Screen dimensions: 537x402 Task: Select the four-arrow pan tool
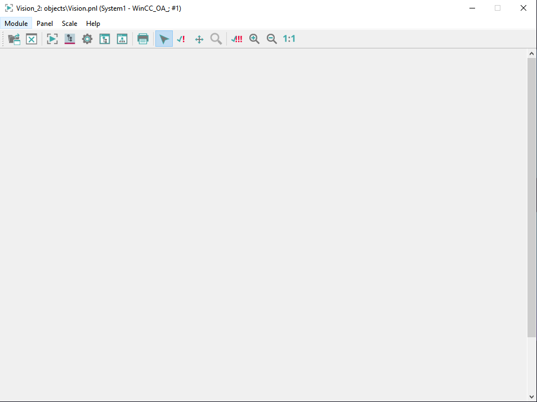(x=199, y=39)
